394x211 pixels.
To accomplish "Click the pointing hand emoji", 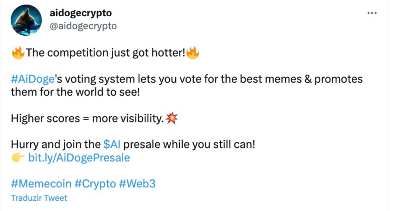I will (x=18, y=158).
